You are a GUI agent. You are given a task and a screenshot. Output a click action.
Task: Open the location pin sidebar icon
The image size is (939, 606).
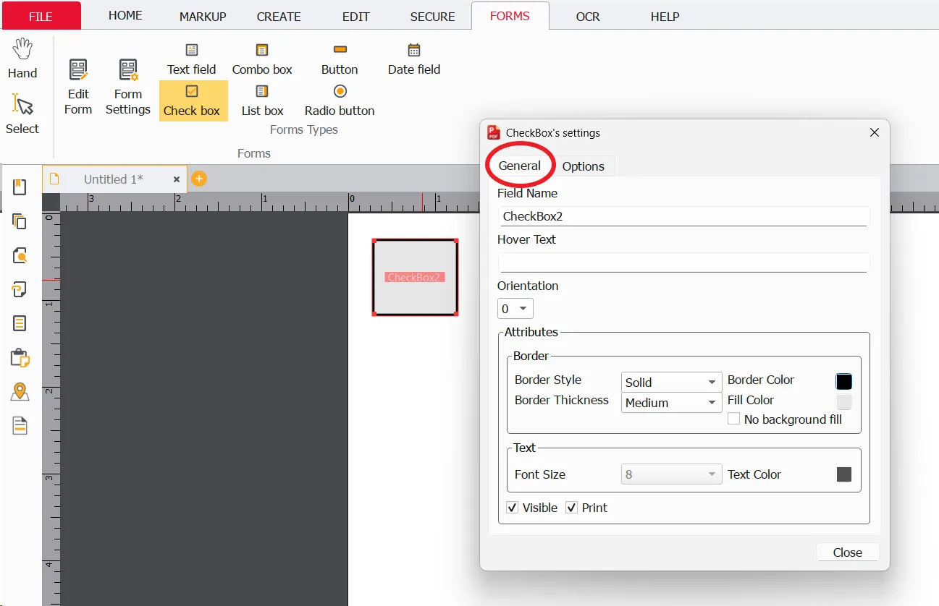tap(20, 392)
